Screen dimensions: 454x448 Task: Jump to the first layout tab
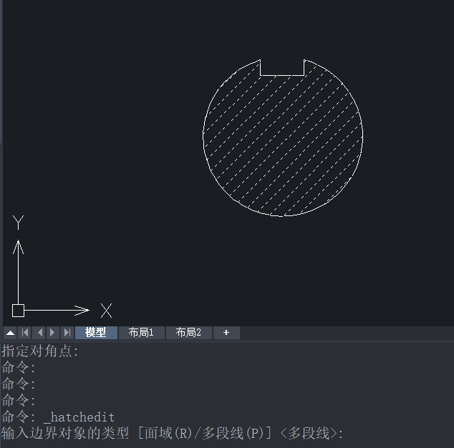pos(25,333)
